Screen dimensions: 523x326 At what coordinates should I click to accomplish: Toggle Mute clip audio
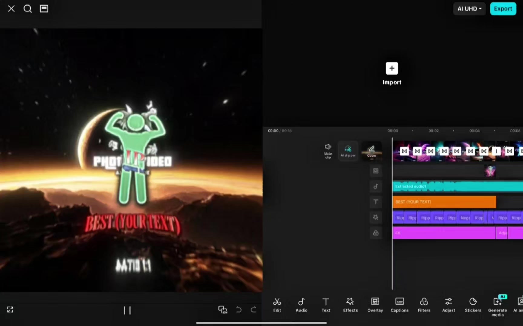(x=328, y=151)
